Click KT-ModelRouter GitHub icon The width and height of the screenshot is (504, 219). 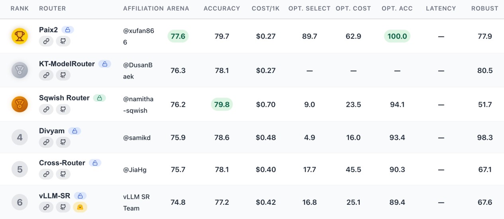[63, 75]
